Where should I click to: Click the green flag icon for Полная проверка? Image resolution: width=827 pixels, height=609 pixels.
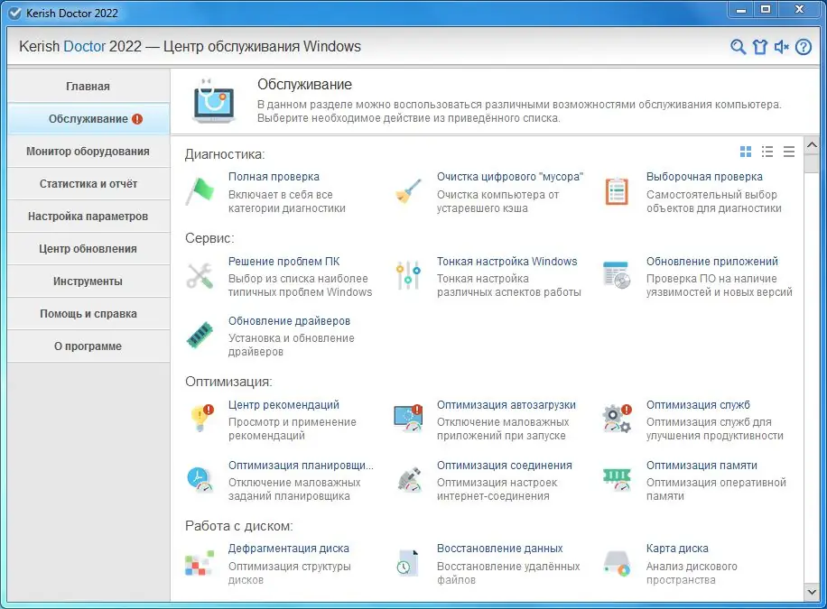click(200, 191)
